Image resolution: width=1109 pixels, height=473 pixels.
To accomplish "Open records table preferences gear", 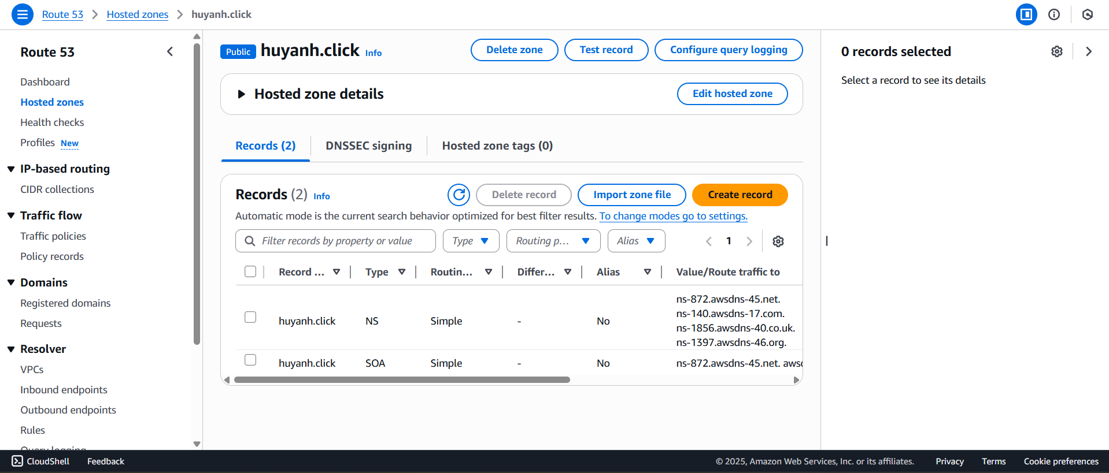I will tap(778, 241).
